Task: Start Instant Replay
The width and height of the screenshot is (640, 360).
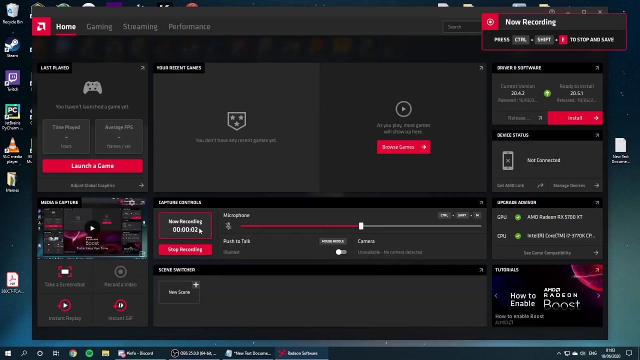Action: 64,305
